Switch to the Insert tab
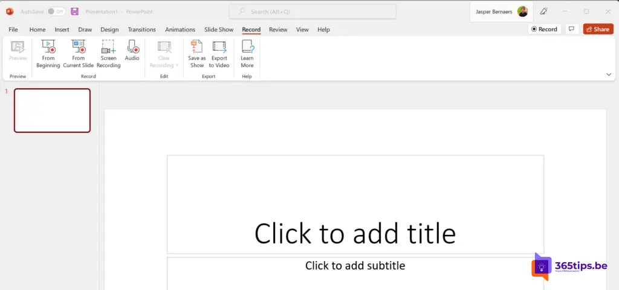The height and width of the screenshot is (290, 619). click(x=62, y=30)
